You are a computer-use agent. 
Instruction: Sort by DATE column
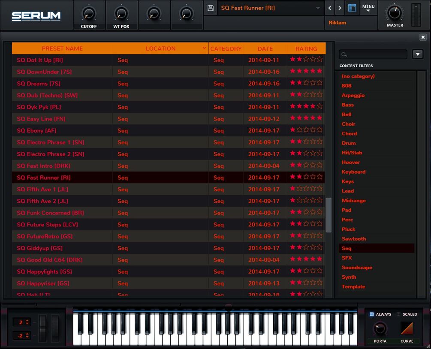point(265,48)
